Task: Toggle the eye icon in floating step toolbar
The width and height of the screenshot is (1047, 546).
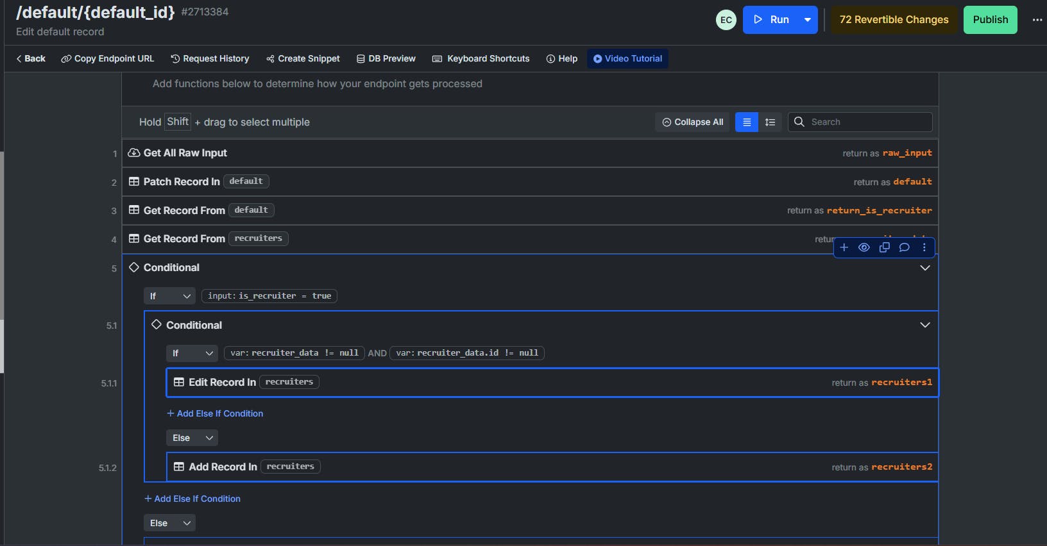Action: [864, 247]
